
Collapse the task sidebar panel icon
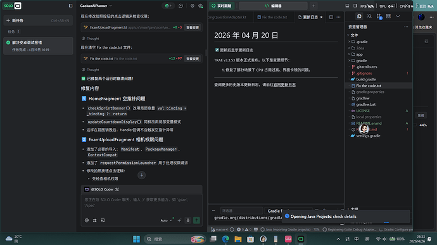point(70,6)
